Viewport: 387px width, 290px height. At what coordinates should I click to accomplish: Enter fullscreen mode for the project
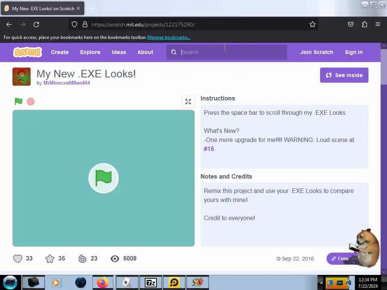click(188, 102)
